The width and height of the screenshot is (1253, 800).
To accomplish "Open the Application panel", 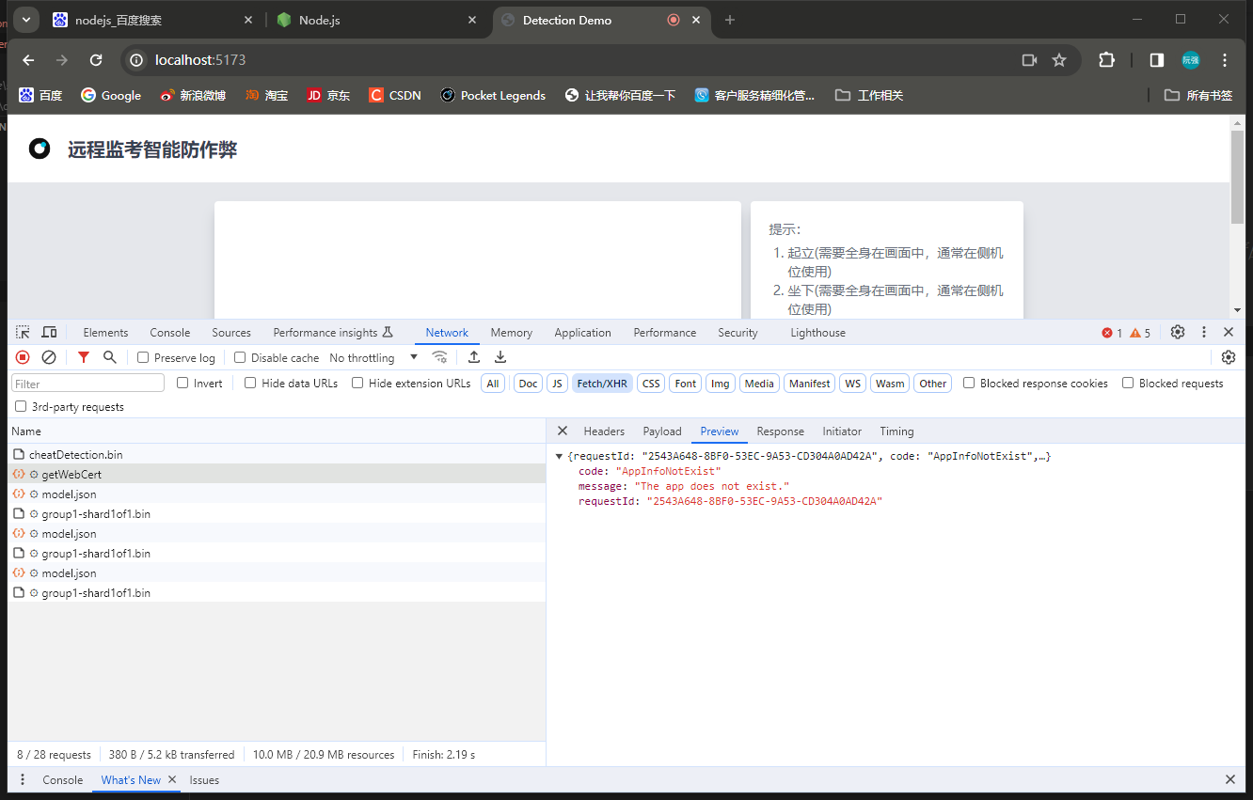I will pyautogui.click(x=582, y=333).
